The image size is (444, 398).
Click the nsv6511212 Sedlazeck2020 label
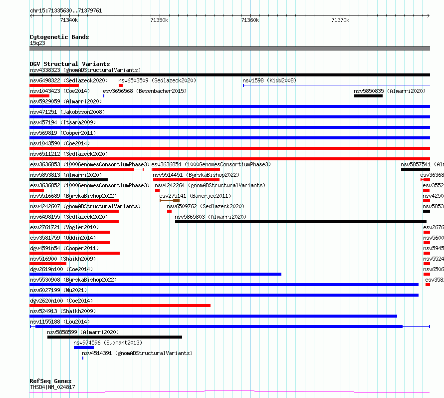tap(69, 154)
